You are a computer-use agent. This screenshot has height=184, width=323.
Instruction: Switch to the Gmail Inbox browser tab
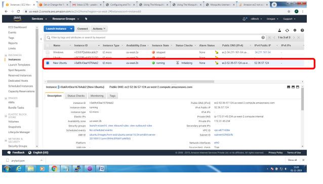tap(88, 5)
